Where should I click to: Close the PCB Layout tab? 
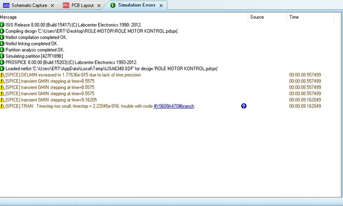pos(99,5)
